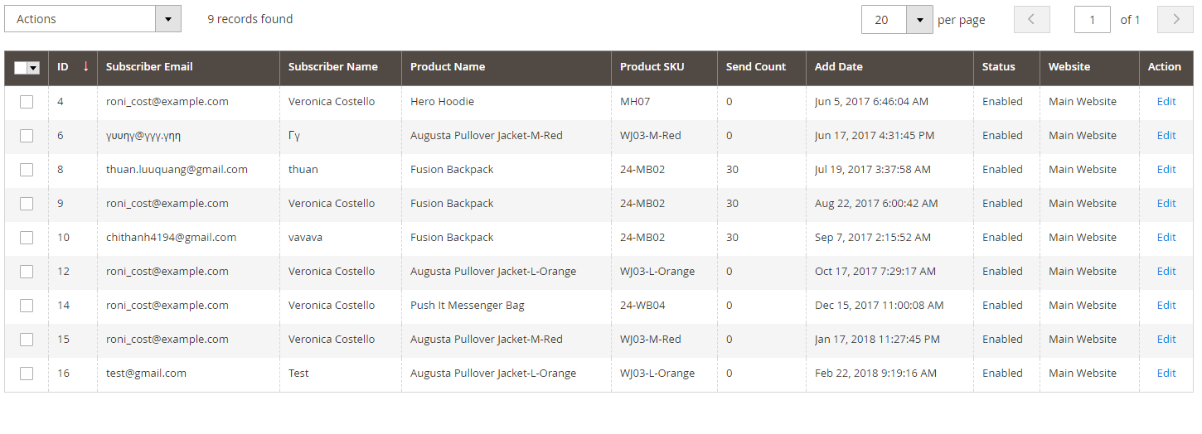Go to the next page arrow
The width and height of the screenshot is (1202, 434).
(x=1175, y=19)
